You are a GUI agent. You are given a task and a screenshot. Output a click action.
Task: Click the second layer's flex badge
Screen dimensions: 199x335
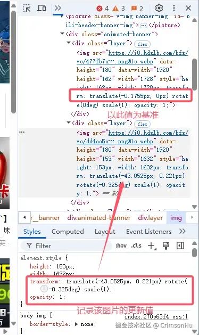(x=142, y=124)
